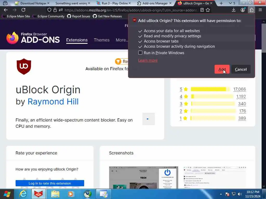The image size is (266, 199).
Task: Launch Internet Explorer from the taskbar
Action: (23, 194)
